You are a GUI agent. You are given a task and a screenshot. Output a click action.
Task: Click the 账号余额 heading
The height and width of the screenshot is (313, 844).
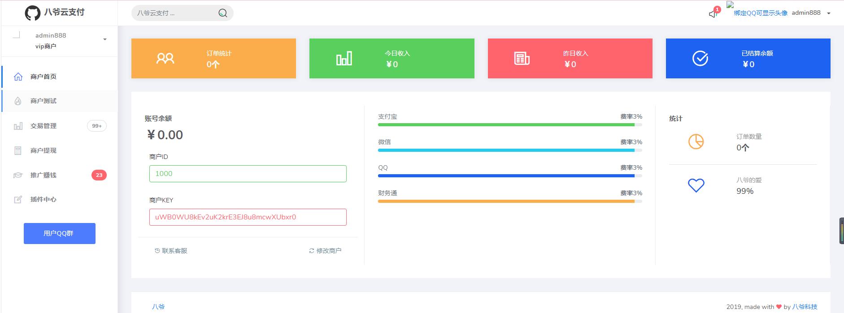(x=158, y=119)
